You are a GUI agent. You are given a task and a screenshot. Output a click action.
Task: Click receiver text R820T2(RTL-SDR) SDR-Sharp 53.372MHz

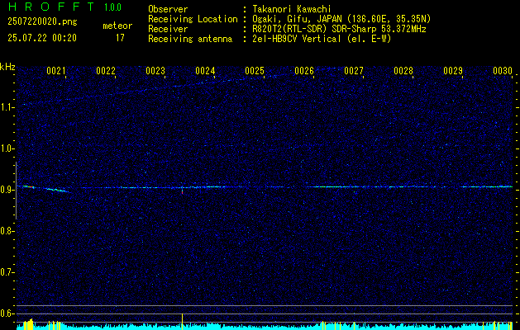tap(339, 29)
